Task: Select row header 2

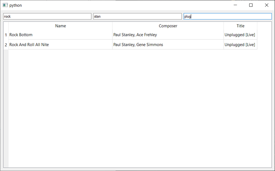Action: pos(6,45)
